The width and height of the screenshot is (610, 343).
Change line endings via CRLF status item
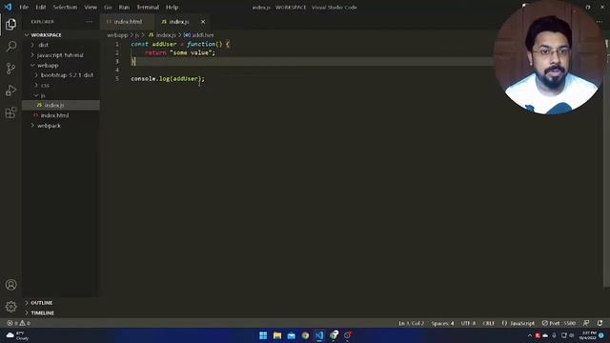pyautogui.click(x=488, y=323)
